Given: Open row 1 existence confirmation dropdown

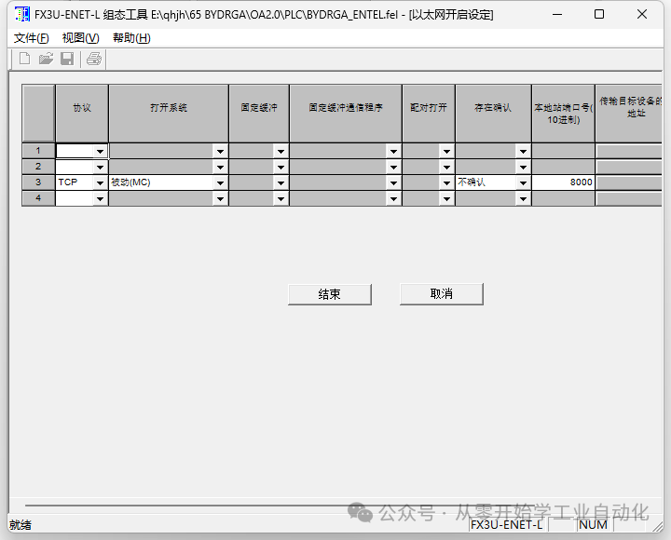Looking at the screenshot, I should click(x=523, y=152).
